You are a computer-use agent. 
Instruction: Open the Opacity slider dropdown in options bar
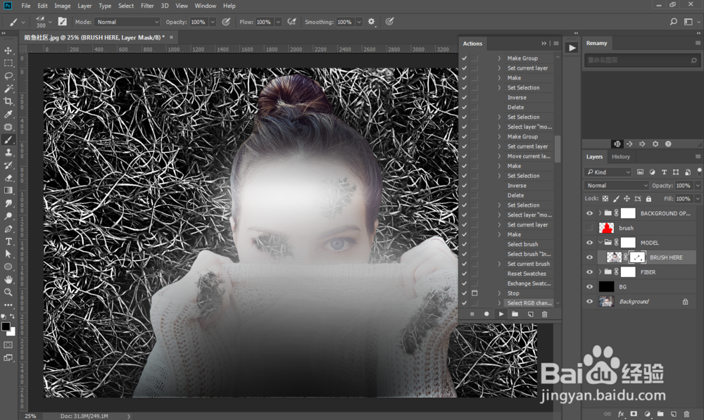click(213, 22)
